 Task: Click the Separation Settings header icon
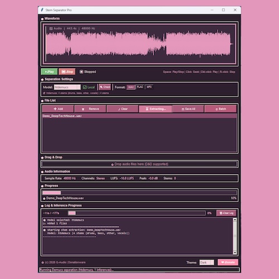pos(42,79)
